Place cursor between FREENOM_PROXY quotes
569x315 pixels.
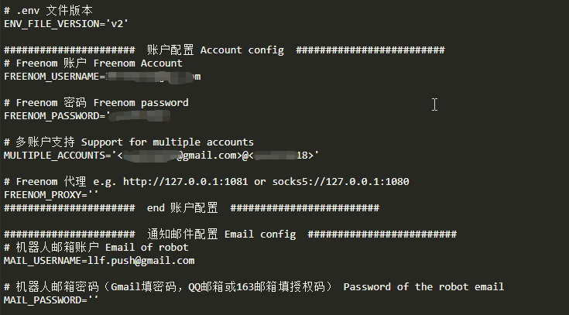coord(93,195)
